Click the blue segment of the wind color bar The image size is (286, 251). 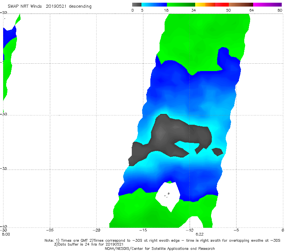tap(154, 5)
